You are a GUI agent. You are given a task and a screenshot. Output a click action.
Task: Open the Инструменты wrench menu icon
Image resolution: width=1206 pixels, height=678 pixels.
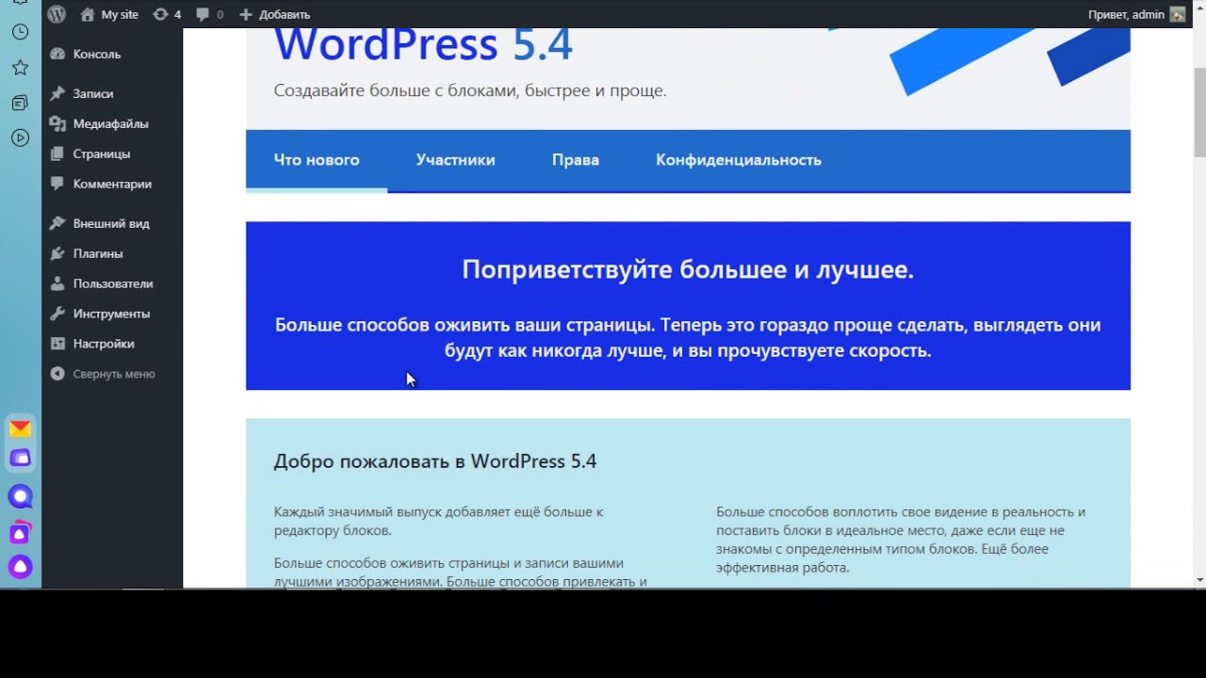(x=57, y=315)
